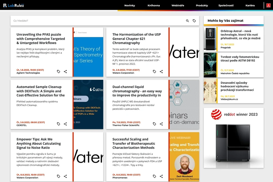Click Waters logo thumbnail on Empower Tips card
Screen dimensions: 273x182
coord(88,157)
